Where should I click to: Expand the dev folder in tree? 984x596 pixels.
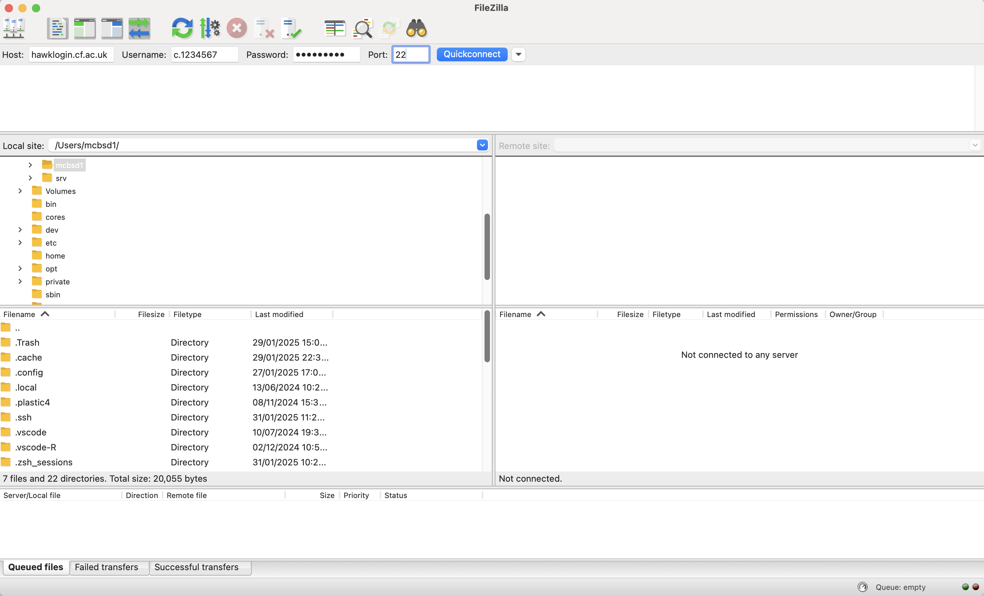coord(20,230)
